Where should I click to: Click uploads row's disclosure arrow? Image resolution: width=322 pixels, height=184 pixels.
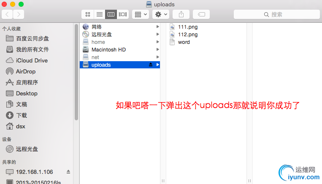coord(157,65)
